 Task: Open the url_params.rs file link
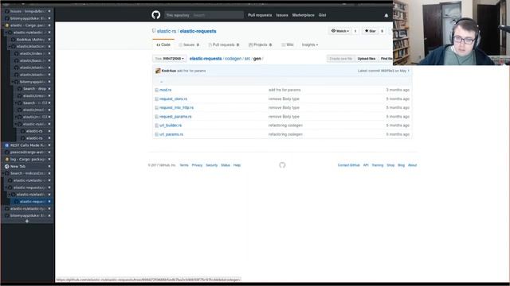(x=171, y=134)
